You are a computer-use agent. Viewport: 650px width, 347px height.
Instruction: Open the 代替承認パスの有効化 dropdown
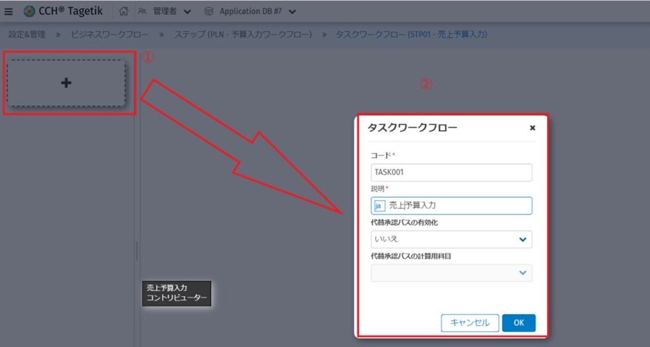(522, 239)
